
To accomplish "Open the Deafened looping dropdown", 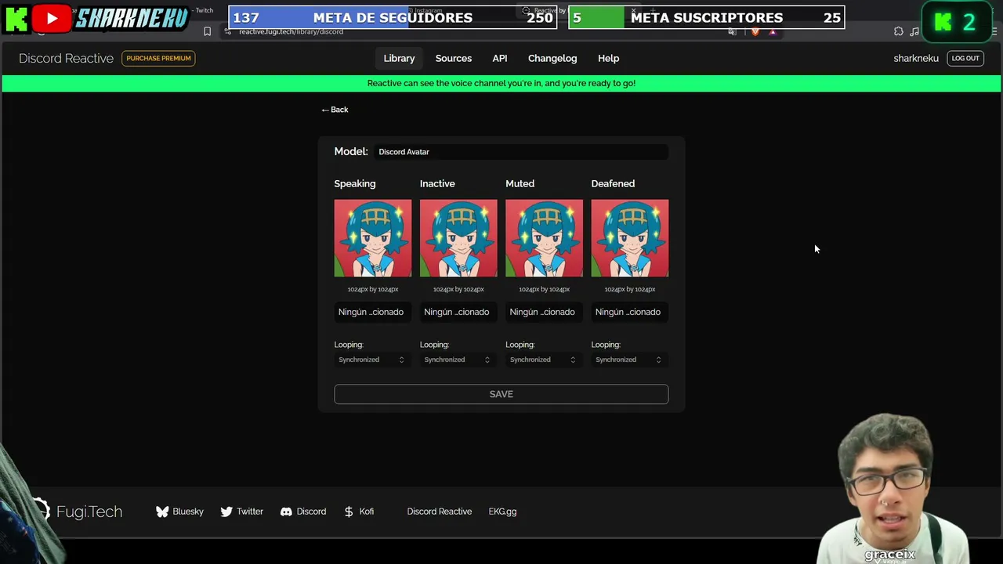I will 629,360.
